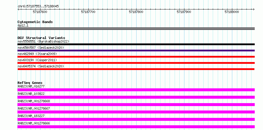Open nsv603190 (Cooper2011) label

coord(37,60)
